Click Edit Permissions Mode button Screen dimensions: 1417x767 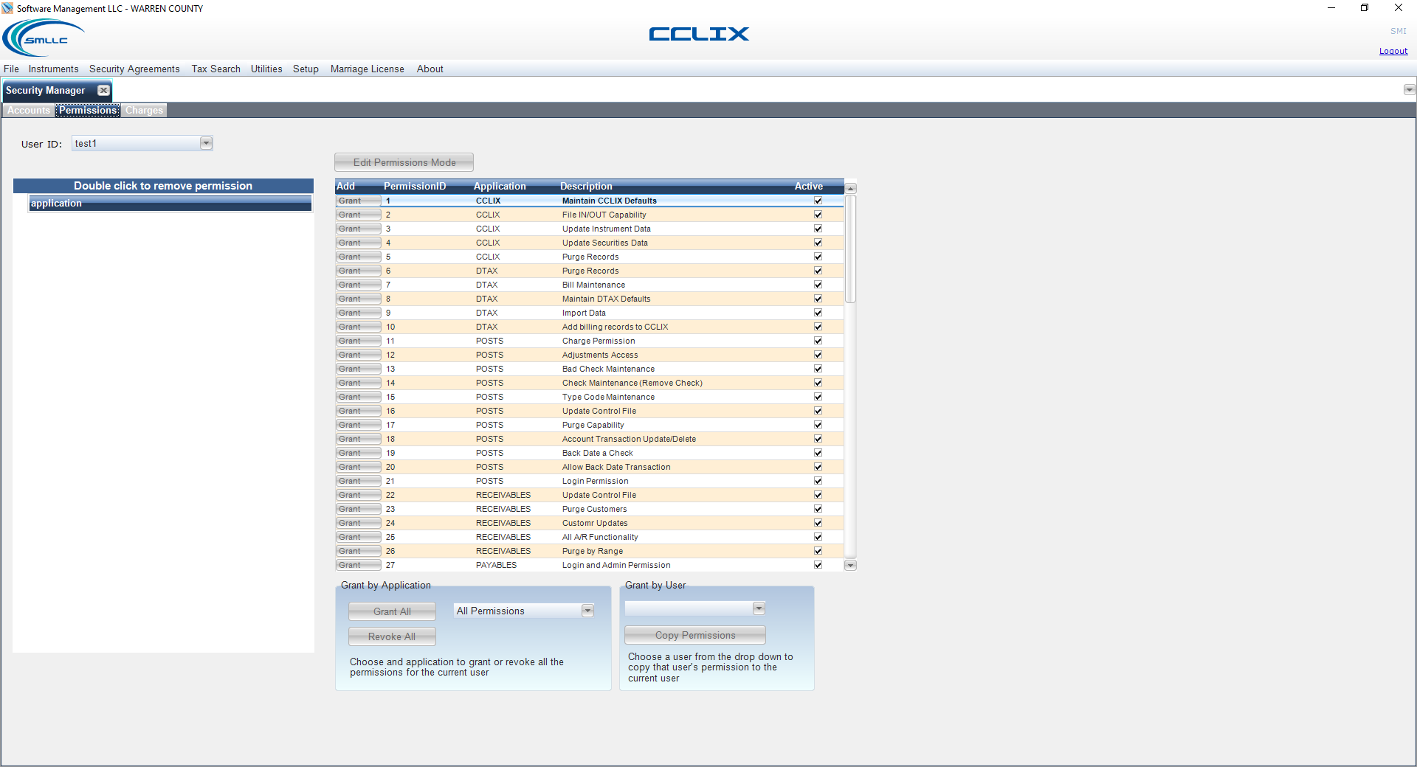[404, 162]
